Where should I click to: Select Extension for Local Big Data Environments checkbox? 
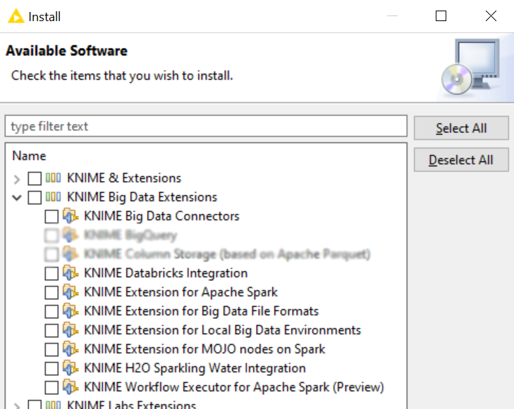point(51,330)
